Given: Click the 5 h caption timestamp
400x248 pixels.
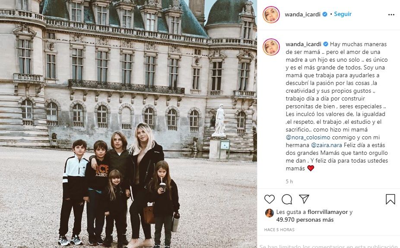Looking at the screenshot, I should 289,182.
